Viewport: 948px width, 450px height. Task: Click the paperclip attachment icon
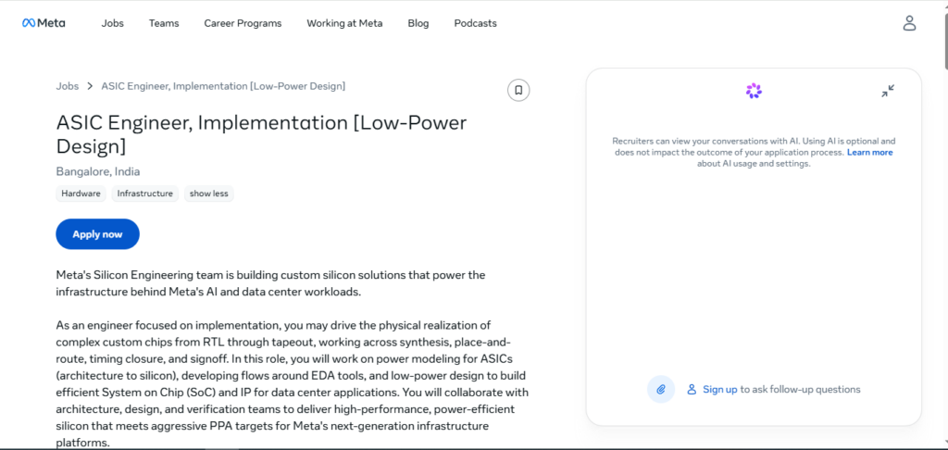pyautogui.click(x=661, y=389)
